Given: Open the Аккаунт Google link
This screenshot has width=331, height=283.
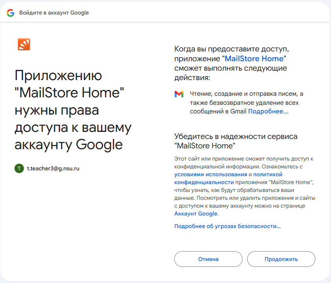Looking at the screenshot, I should click(196, 214).
